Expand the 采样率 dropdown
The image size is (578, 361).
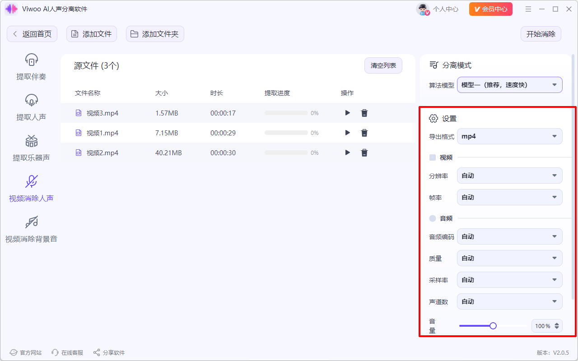510,280
